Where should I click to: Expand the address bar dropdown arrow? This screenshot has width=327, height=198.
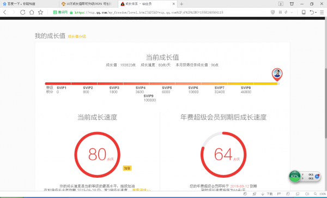[292, 13]
